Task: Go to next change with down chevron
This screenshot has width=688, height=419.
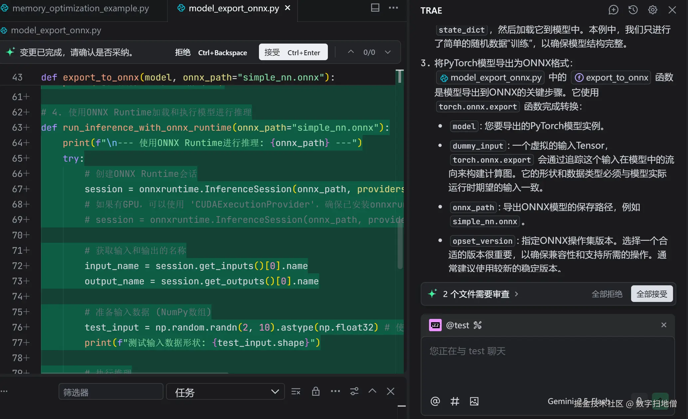Action: [387, 52]
